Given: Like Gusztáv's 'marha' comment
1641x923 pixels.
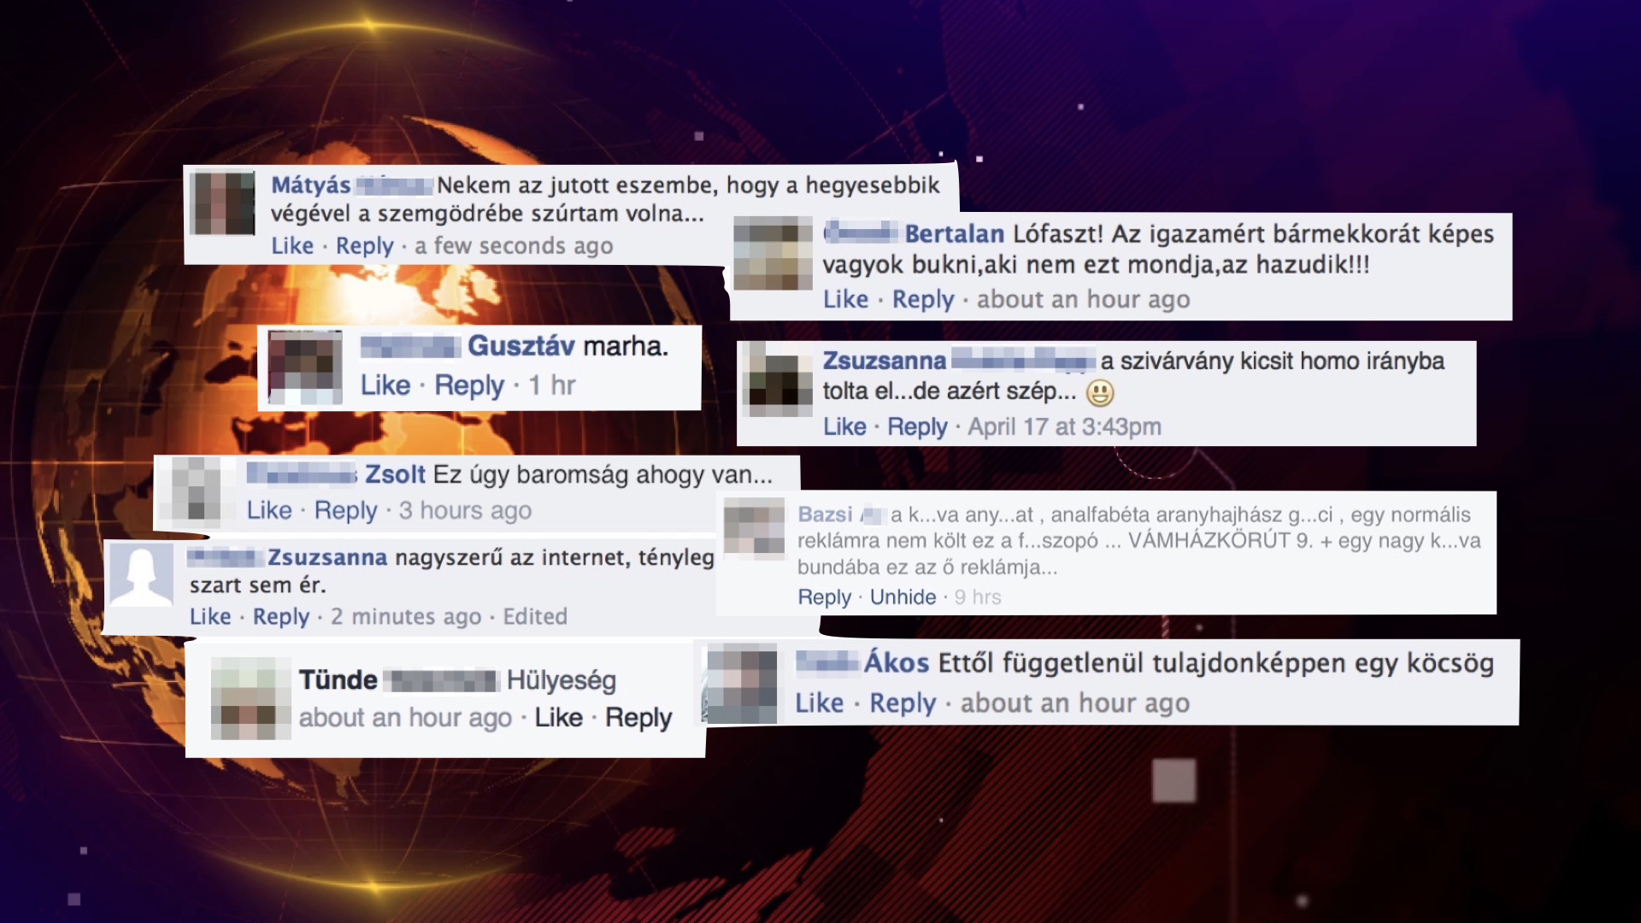Looking at the screenshot, I should coord(385,385).
